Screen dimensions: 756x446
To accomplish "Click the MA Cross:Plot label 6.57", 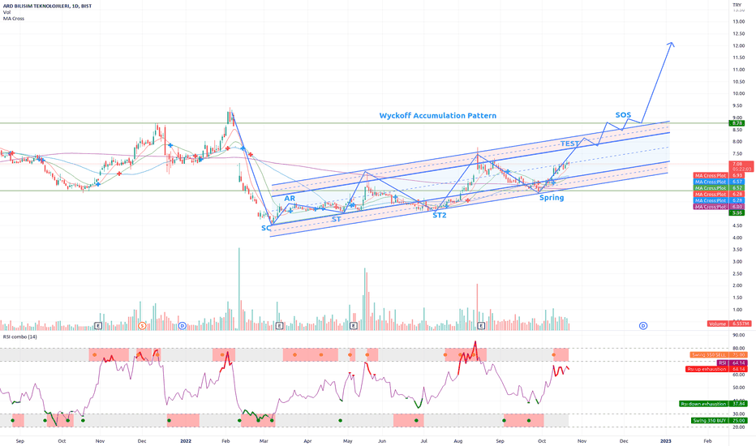I will click(x=719, y=182).
